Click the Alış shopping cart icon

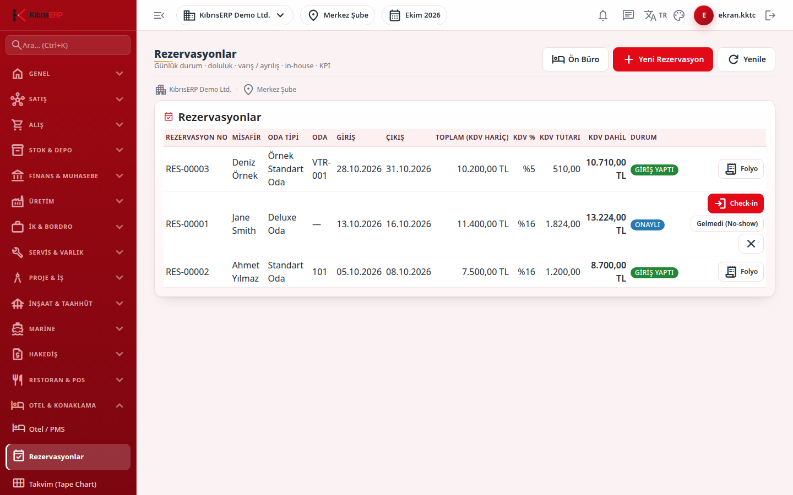tap(18, 125)
